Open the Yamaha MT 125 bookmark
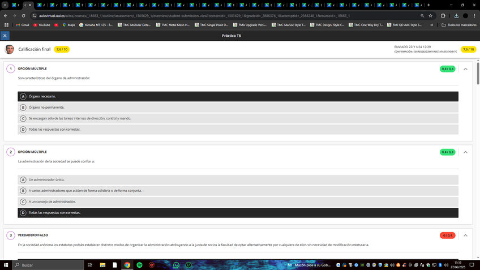 (96, 25)
